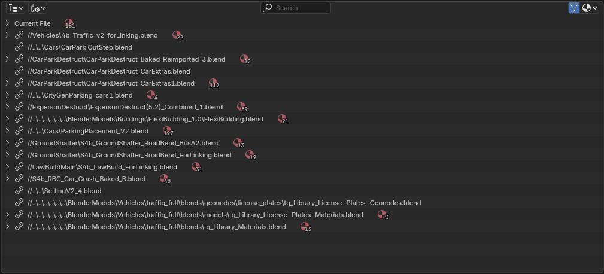
Task: Expand the ParkingPlacement_V2.blend library
Action: tap(7, 131)
